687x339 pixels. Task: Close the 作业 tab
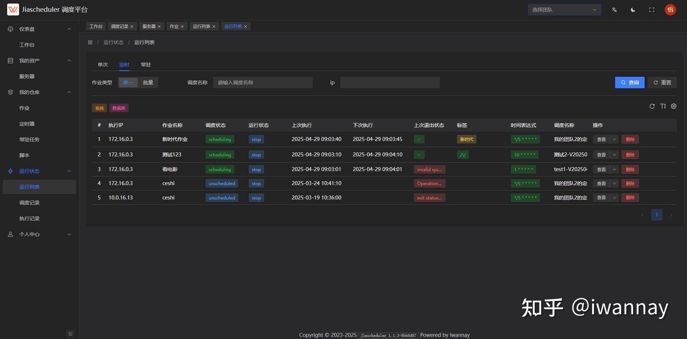(x=182, y=27)
